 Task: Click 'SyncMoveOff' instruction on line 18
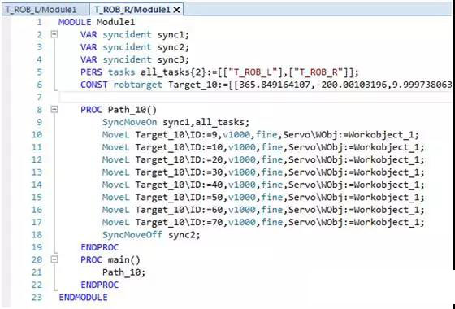coord(132,235)
